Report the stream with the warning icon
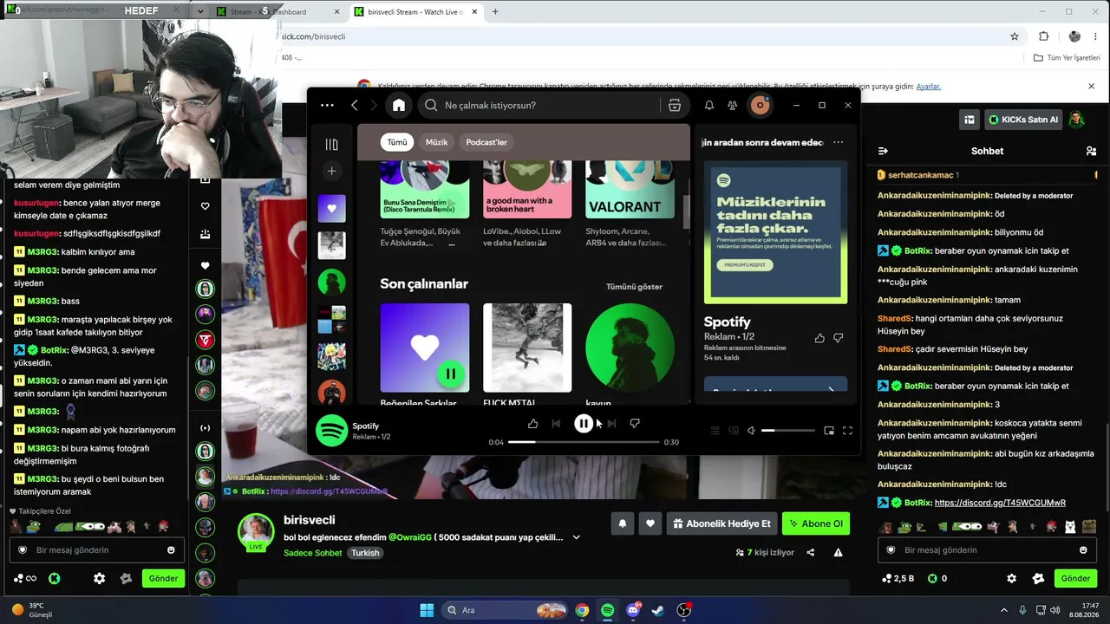This screenshot has width=1110, height=624. (838, 552)
